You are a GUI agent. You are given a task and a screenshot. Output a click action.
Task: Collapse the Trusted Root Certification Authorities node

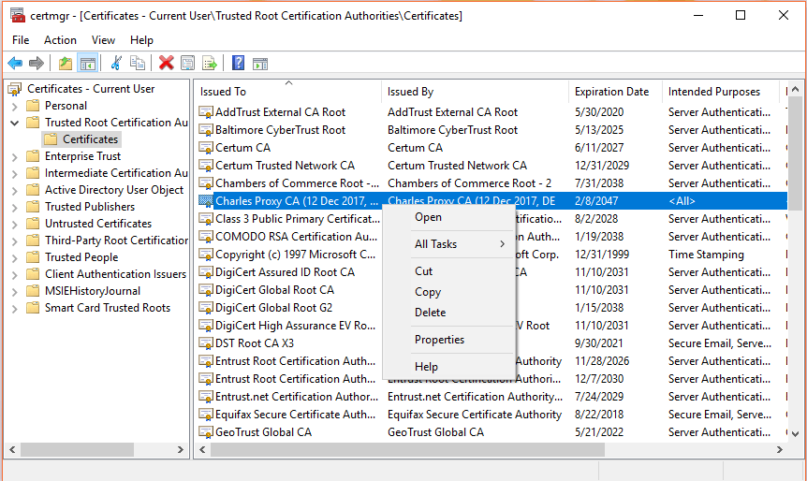14,123
